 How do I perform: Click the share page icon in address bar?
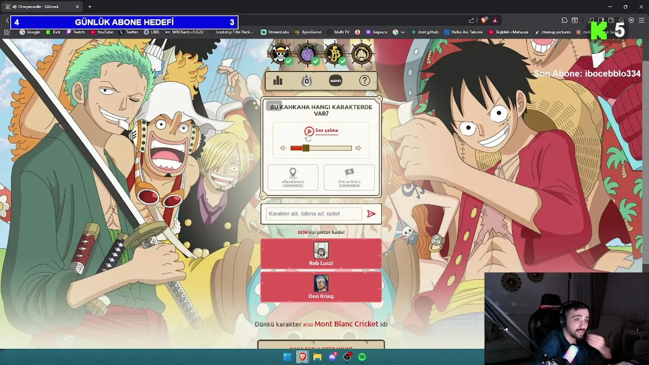[472, 20]
